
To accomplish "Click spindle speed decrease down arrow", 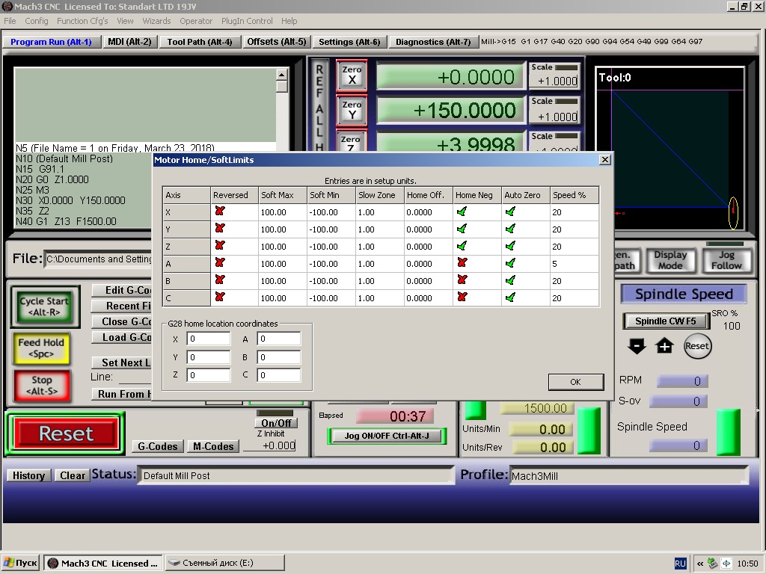I will point(637,346).
